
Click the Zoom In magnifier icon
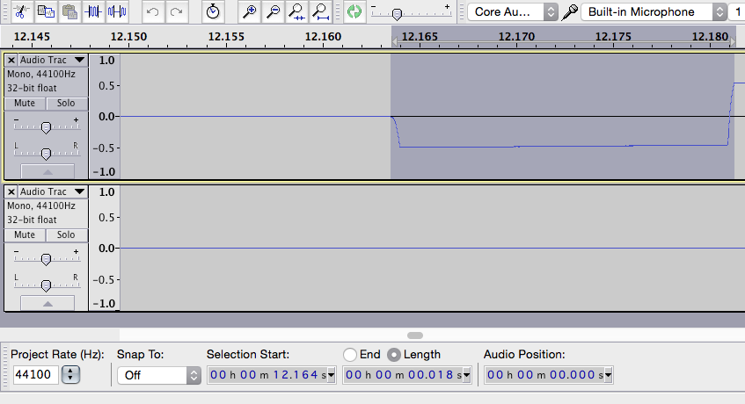click(x=250, y=12)
